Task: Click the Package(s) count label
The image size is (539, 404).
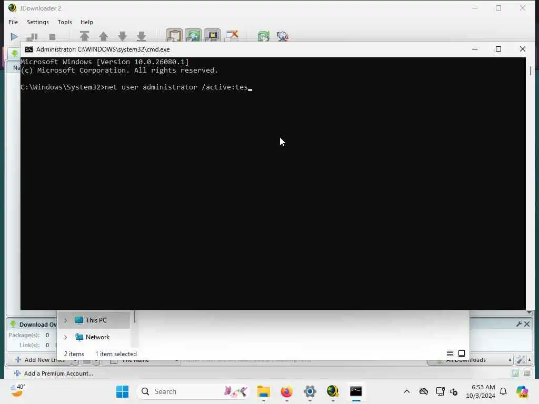Action: pos(24,335)
